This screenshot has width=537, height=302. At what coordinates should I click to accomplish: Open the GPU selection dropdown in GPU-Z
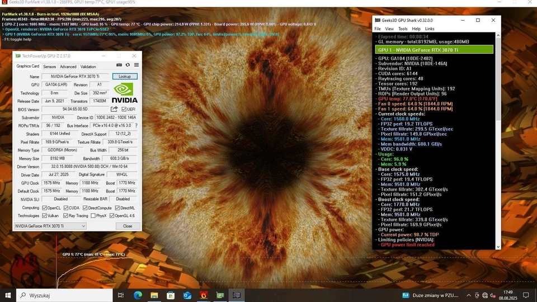tap(50, 226)
